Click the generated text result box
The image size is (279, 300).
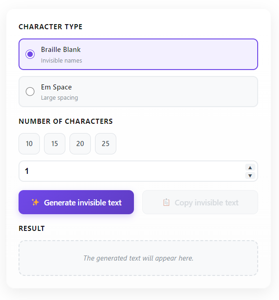138,258
